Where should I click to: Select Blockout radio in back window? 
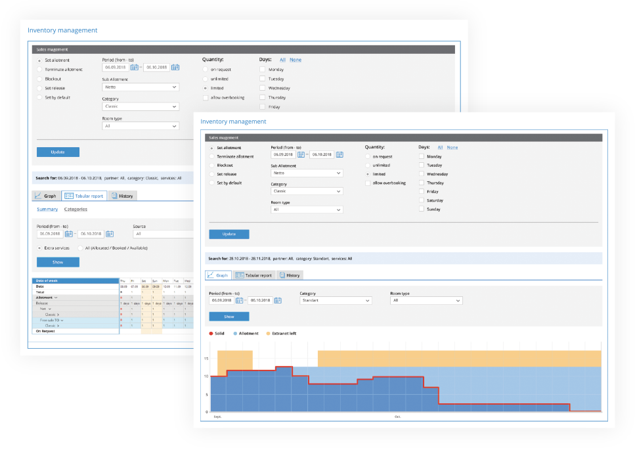tap(39, 79)
